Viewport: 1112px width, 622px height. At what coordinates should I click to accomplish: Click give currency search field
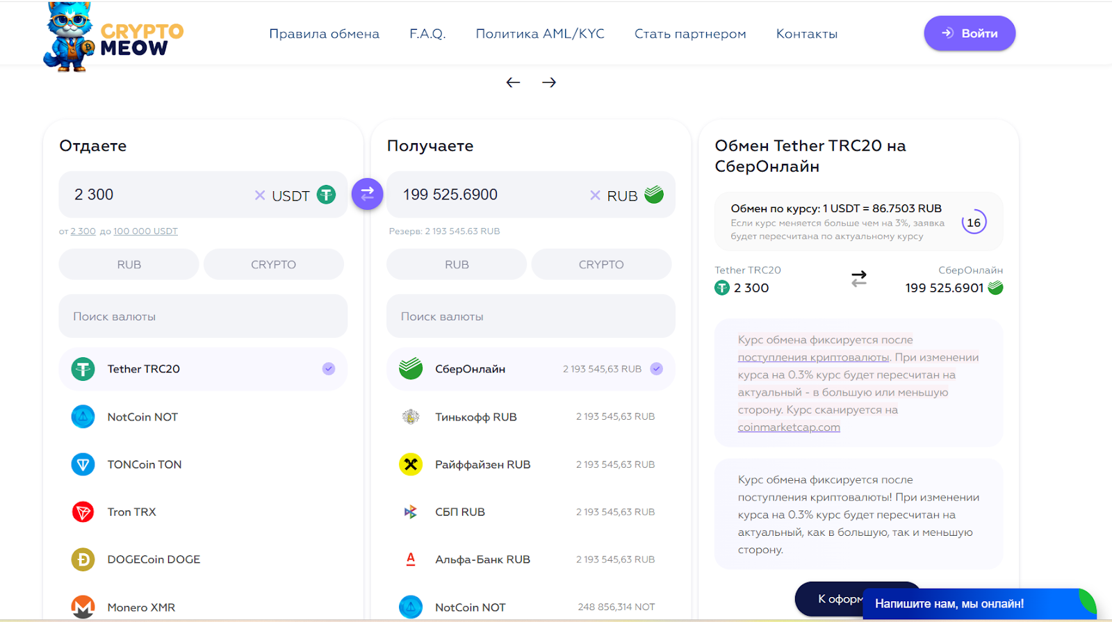click(x=203, y=316)
